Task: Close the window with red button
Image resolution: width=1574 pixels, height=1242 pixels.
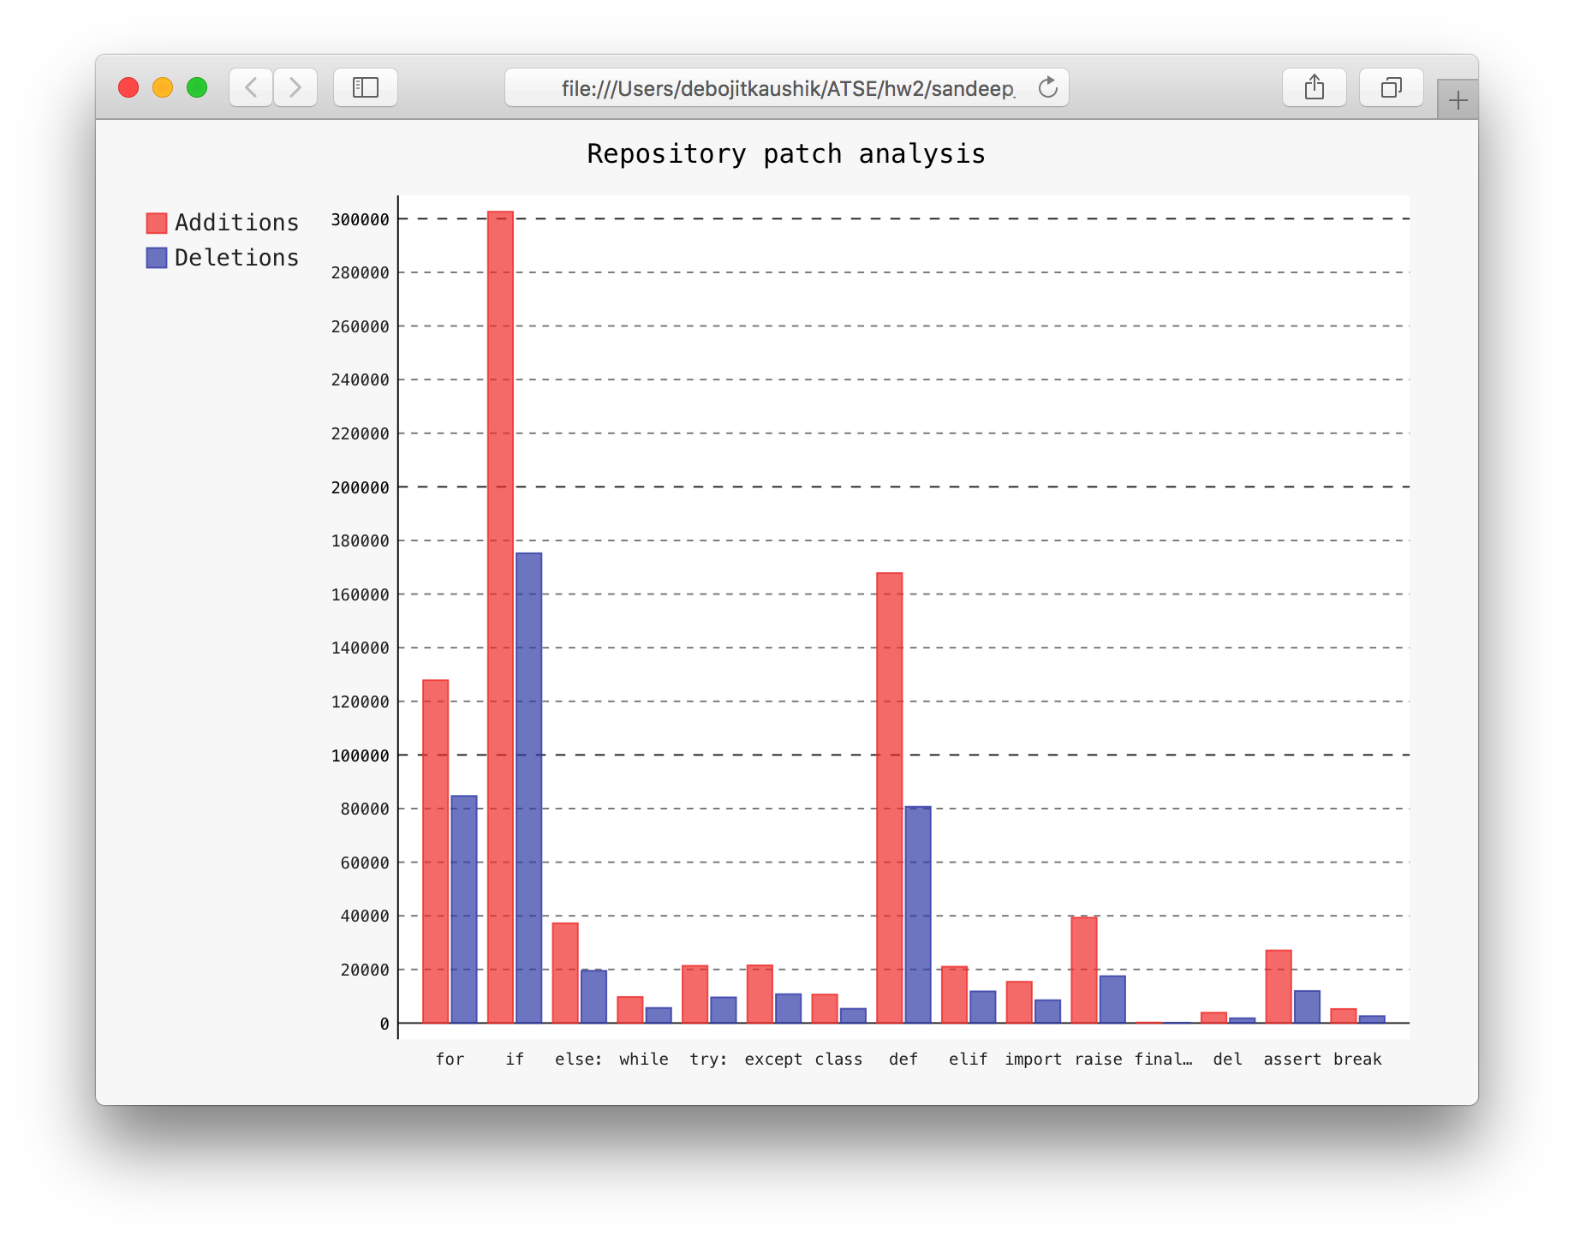Action: pyautogui.click(x=128, y=87)
